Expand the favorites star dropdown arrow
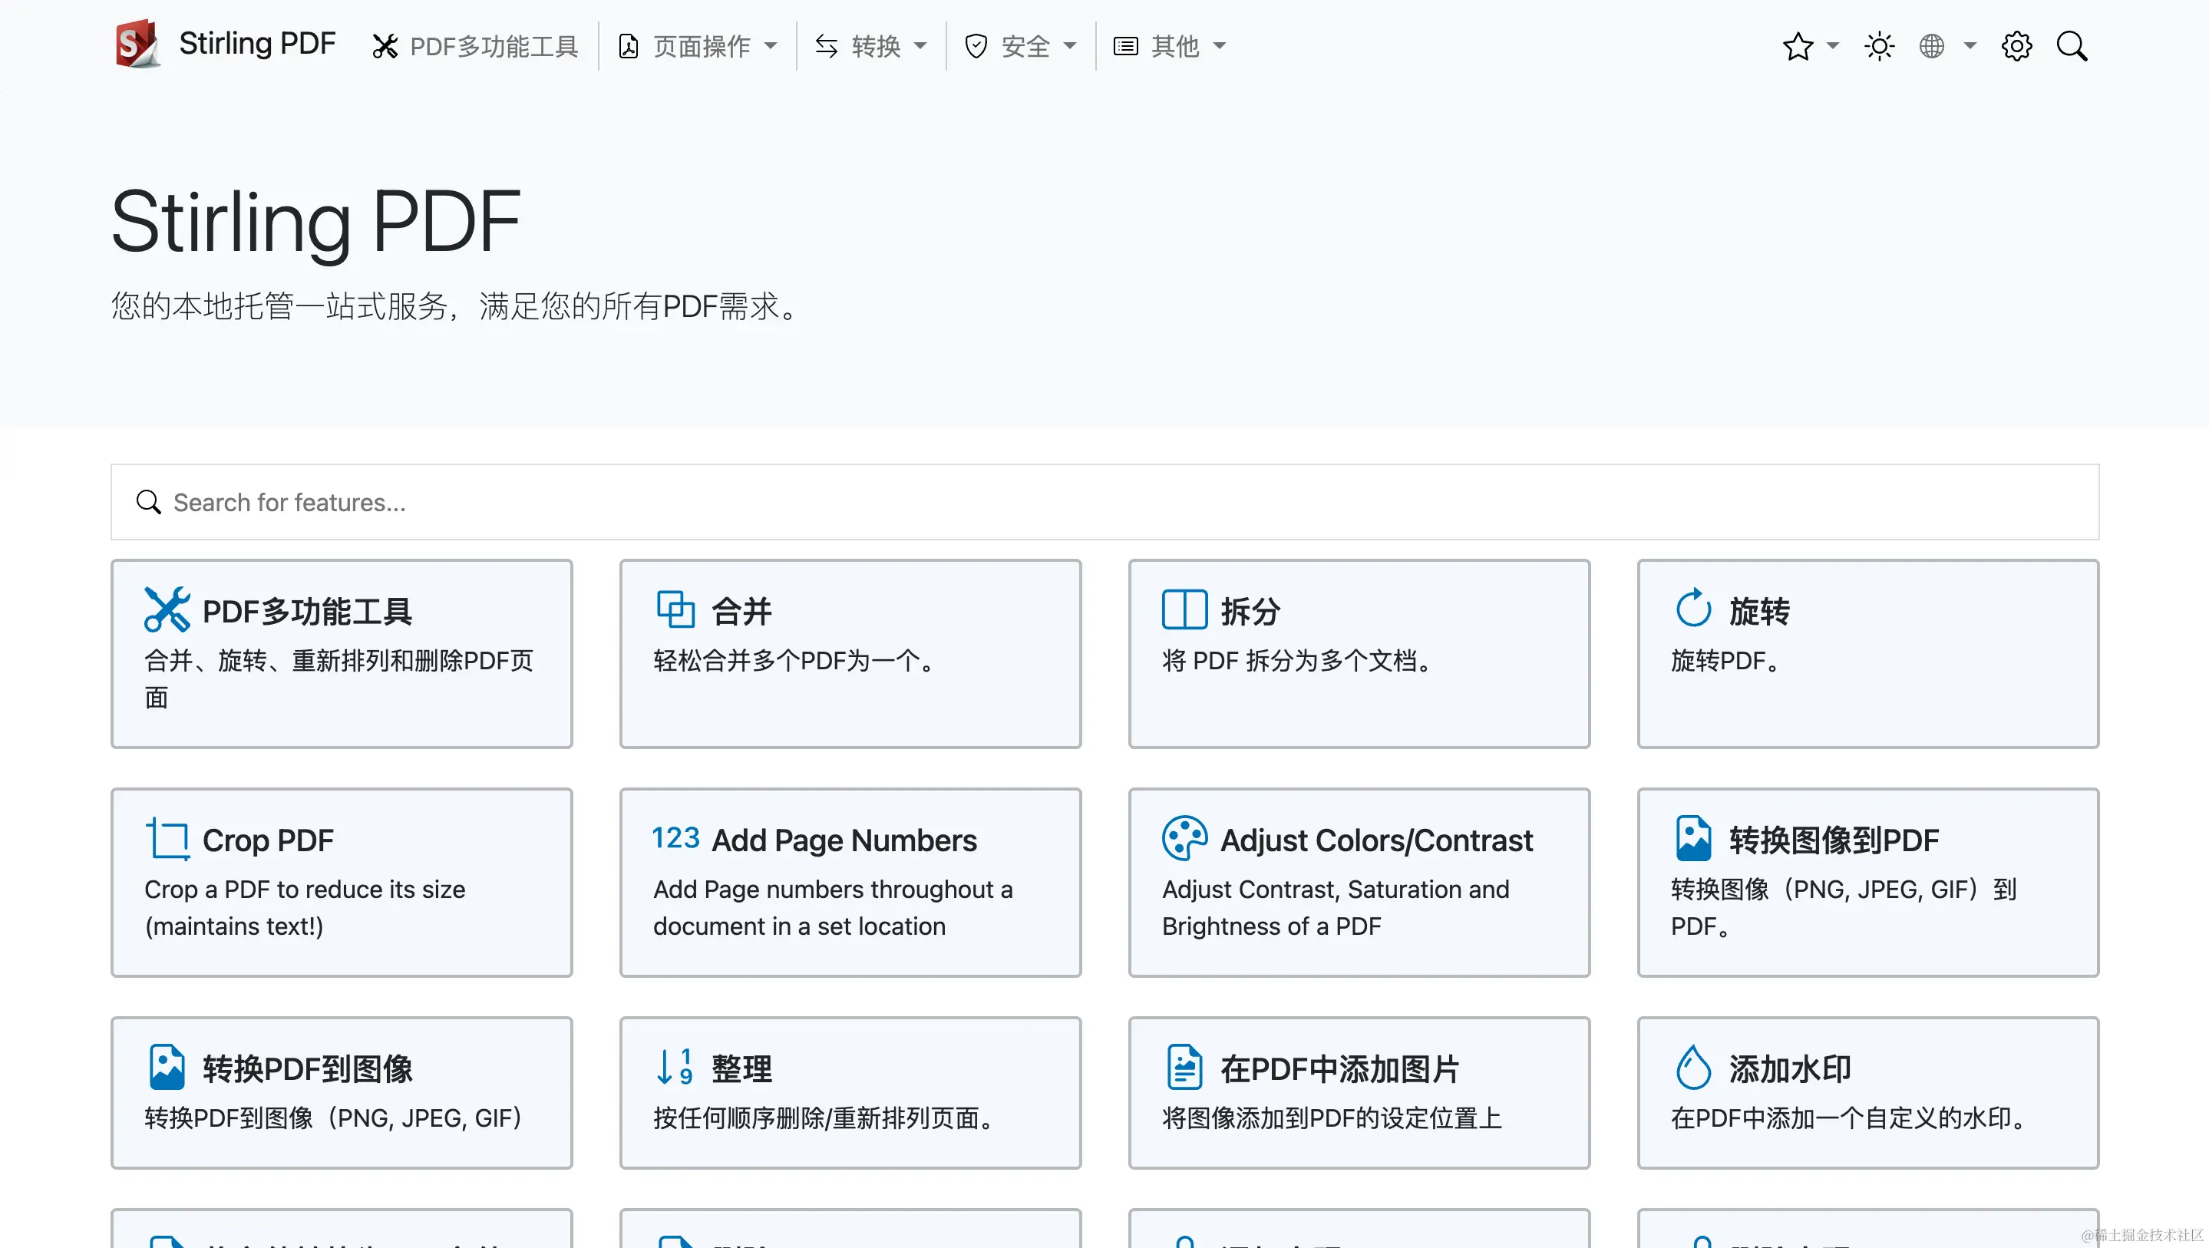Viewport: 2209px width, 1248px height. point(1833,46)
